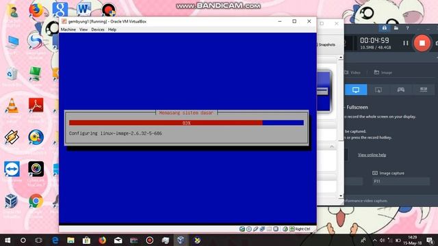This screenshot has width=438, height=246.
Task: Click the shared folders status icon
Action: click(x=262, y=229)
